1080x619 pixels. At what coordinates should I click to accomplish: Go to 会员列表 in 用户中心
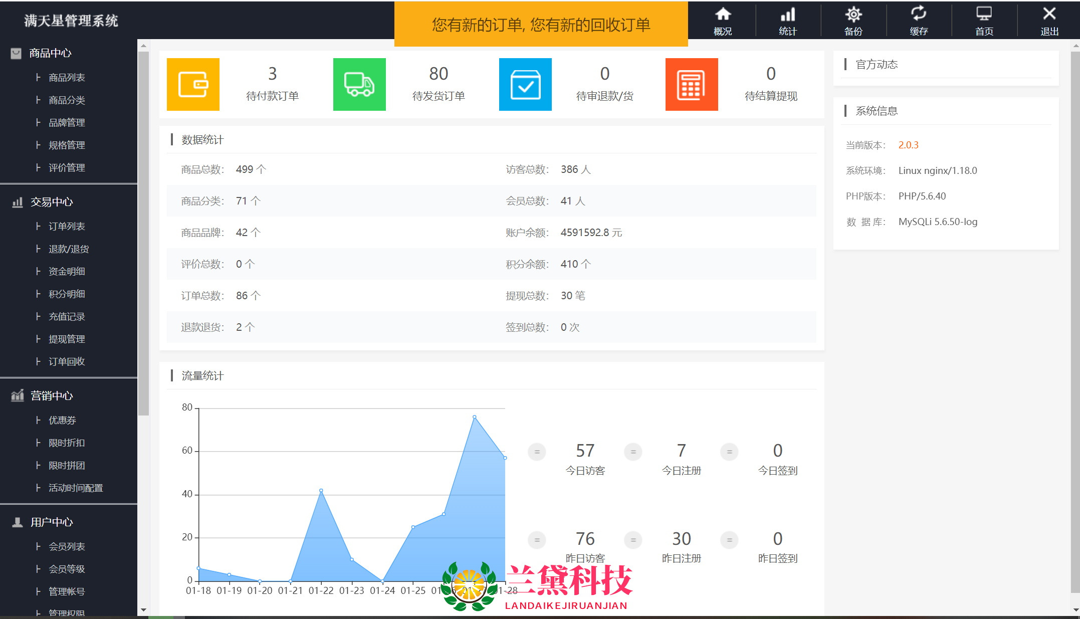coord(67,547)
